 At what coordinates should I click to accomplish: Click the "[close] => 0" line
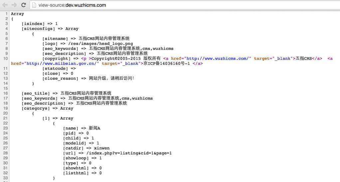tap(58, 73)
